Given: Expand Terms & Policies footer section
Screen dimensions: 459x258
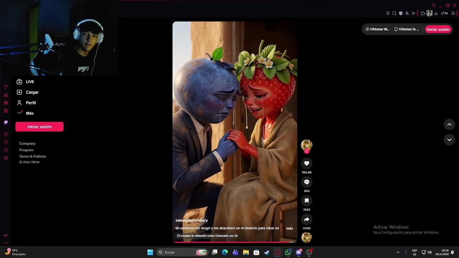Looking at the screenshot, I should 33,156.
